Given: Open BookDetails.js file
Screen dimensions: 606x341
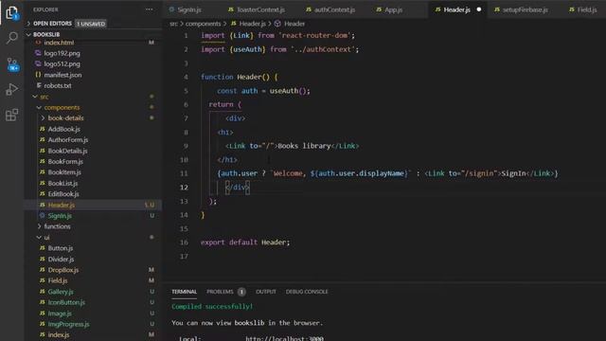Looking at the screenshot, I should pyautogui.click(x=67, y=151).
